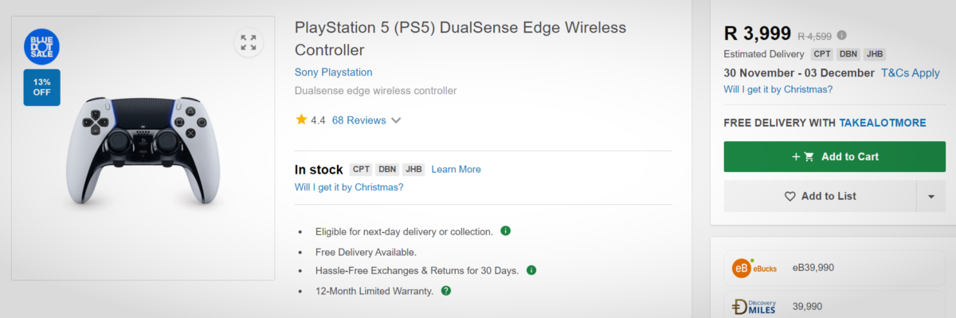Image resolution: width=956 pixels, height=318 pixels.
Task: Click the Blue Dot Sale badge
Action: [41, 45]
